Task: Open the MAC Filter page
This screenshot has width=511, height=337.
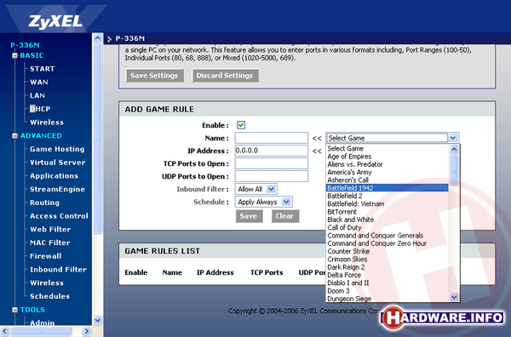Action: pos(50,243)
